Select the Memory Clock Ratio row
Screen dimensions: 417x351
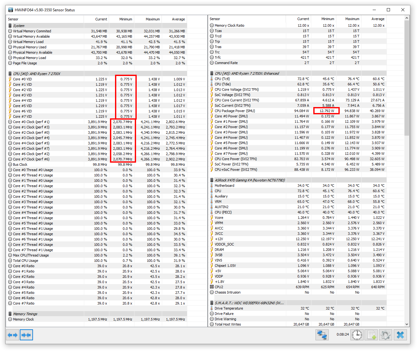[x=298, y=25]
